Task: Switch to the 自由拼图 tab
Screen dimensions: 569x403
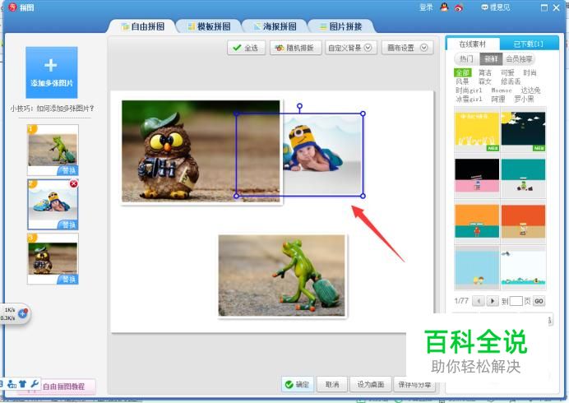Action: pos(143,26)
